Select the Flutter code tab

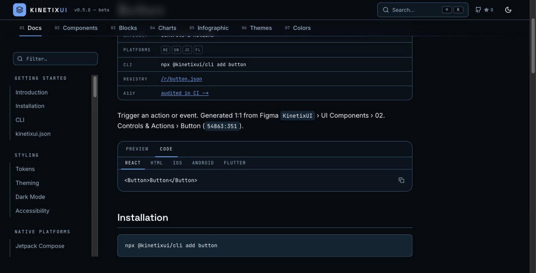pos(235,163)
